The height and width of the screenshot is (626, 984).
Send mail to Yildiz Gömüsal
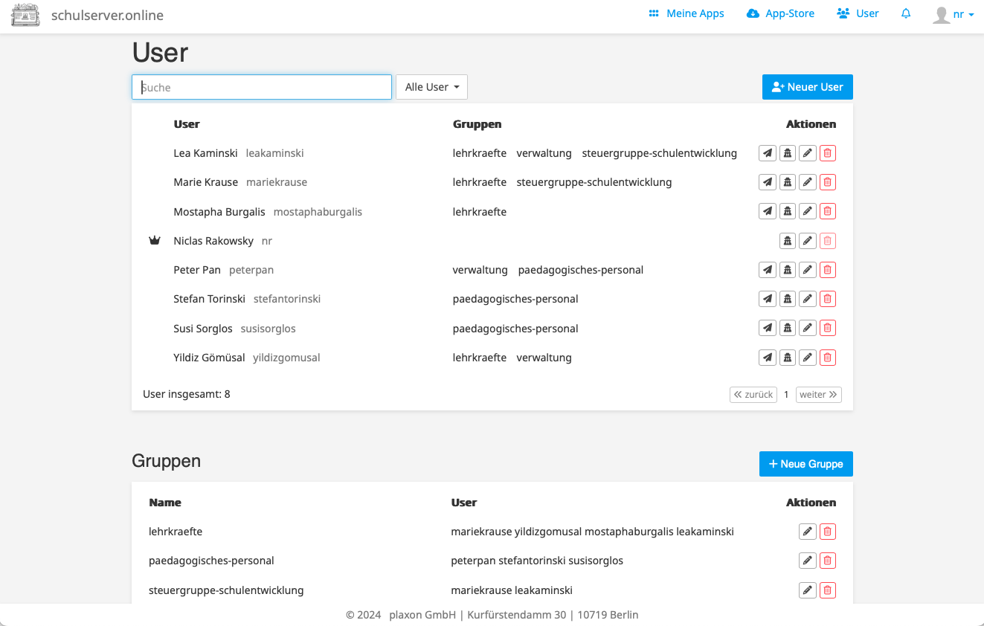coord(767,357)
